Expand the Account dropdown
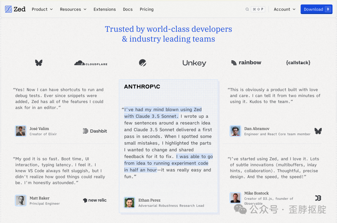This screenshot has width=337, height=223. tap(284, 9)
